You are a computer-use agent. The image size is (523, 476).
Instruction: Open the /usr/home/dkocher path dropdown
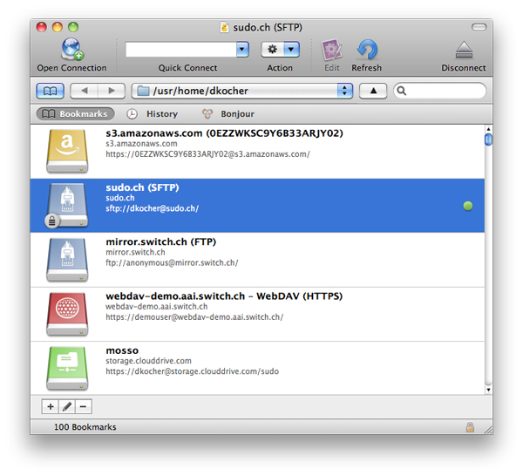click(x=242, y=91)
